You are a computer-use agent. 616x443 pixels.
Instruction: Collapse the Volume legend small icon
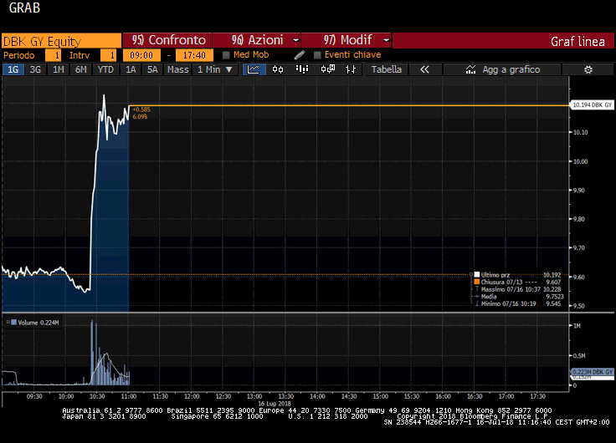(8, 322)
